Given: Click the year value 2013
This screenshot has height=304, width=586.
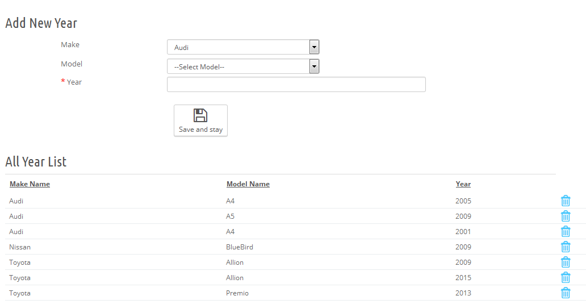Looking at the screenshot, I should click(x=463, y=293).
